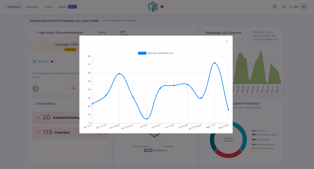This screenshot has width=314, height=169.
Task: Click the Jun 19-25 peak data point
Action: click(120, 73)
